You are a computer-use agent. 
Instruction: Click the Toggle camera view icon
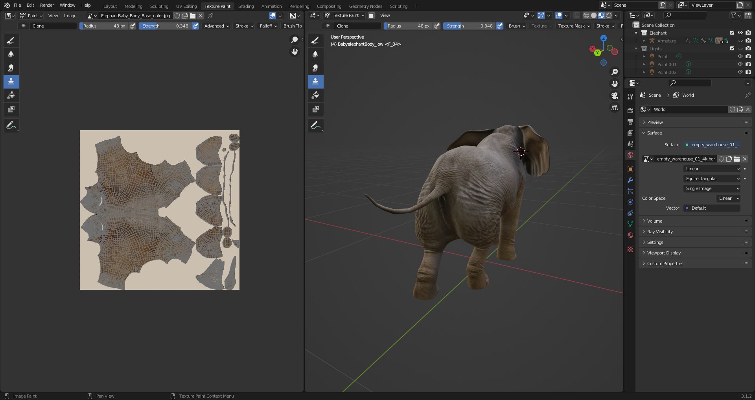pyautogui.click(x=615, y=96)
